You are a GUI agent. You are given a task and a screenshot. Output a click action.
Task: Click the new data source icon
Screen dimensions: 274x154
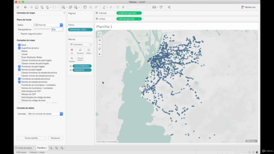click(x=42, y=7)
